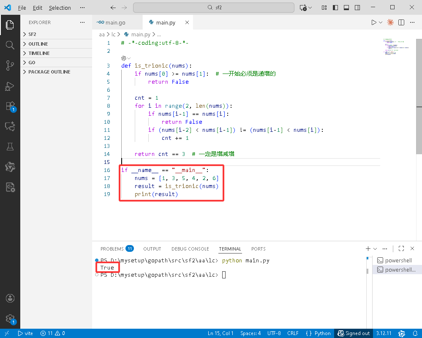Switch to the PORTS panel tab
This screenshot has height=338, width=422.
[259, 249]
